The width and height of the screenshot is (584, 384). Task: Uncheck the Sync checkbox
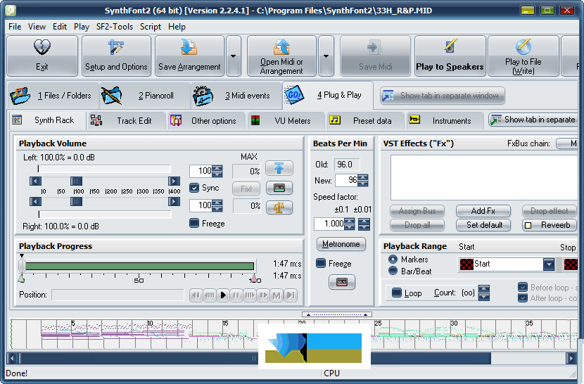[194, 187]
